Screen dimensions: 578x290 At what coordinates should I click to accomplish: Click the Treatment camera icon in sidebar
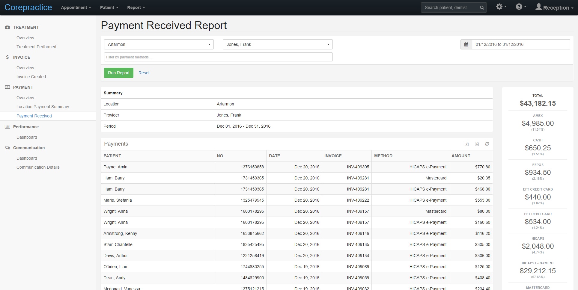[x=7, y=27]
